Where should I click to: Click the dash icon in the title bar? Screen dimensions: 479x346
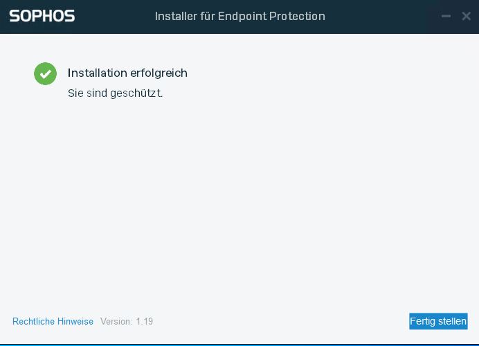446,16
